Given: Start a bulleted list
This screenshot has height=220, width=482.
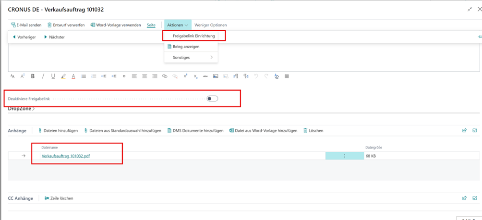Looking at the screenshot, I should click(84, 76).
